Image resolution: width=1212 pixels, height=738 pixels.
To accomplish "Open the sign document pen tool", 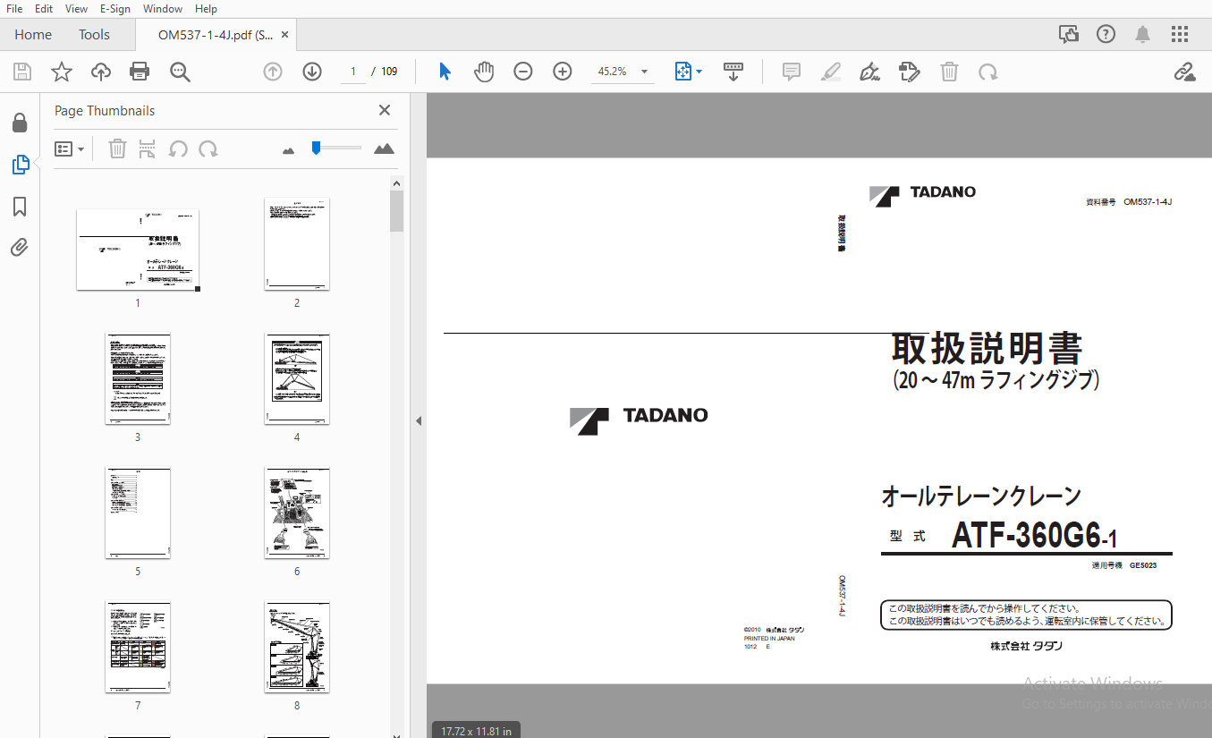I will coord(869,72).
